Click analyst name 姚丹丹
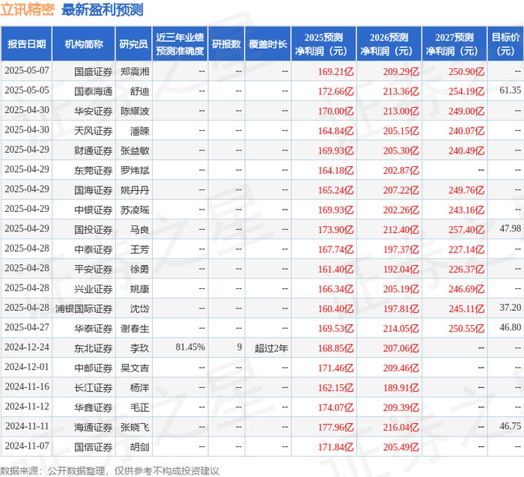The height and width of the screenshot is (477, 524). (x=135, y=190)
